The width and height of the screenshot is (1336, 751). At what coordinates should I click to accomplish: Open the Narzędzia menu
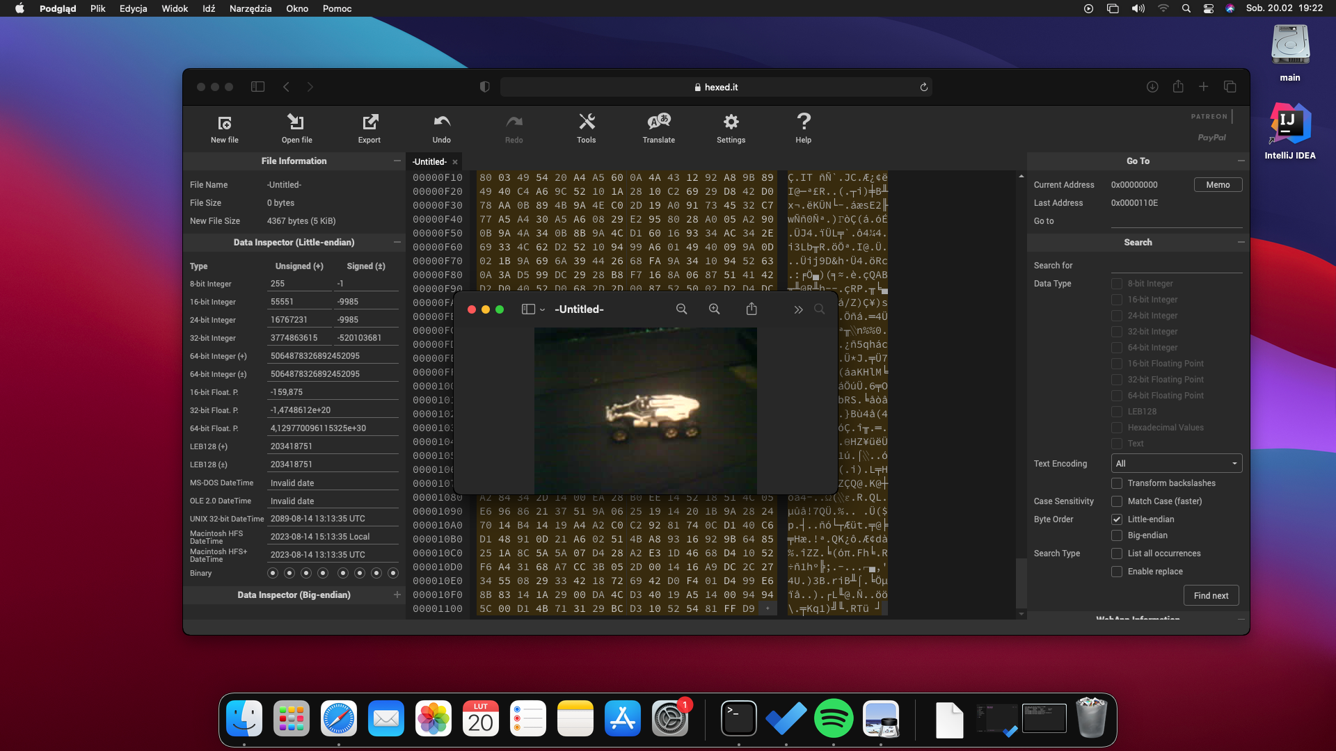point(250,8)
